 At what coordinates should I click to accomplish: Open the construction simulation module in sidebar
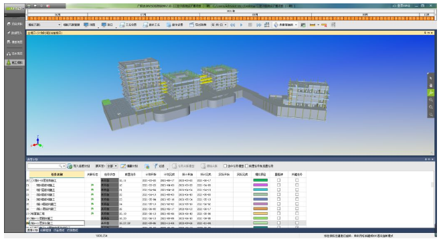click(x=15, y=62)
